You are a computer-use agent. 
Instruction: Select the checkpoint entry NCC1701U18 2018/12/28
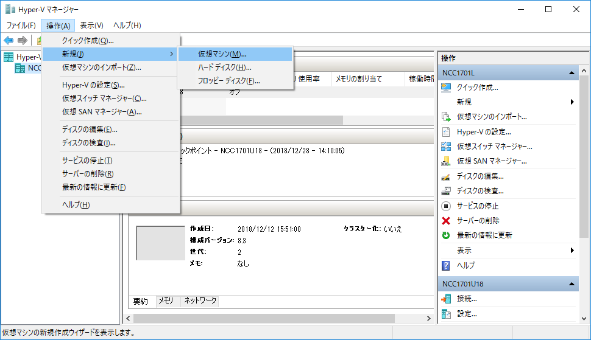[263, 150]
